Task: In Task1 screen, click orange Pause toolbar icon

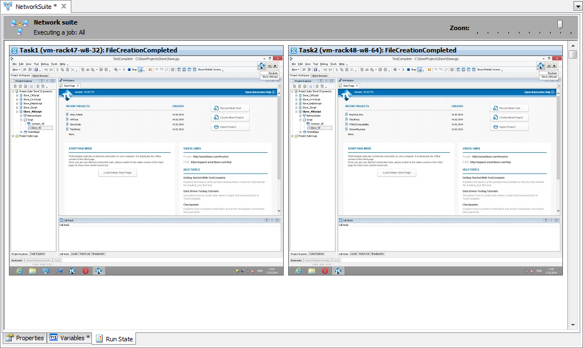Action: coord(150,70)
